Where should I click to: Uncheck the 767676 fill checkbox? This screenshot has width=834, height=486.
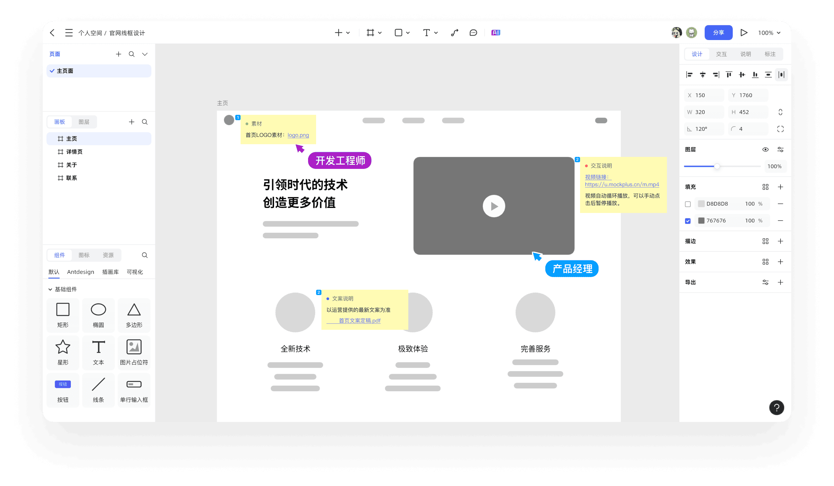click(688, 221)
